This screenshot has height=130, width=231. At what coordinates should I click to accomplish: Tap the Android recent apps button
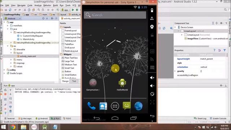click(133, 118)
